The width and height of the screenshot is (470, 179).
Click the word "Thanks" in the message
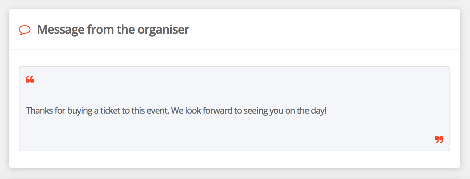pyautogui.click(x=37, y=110)
